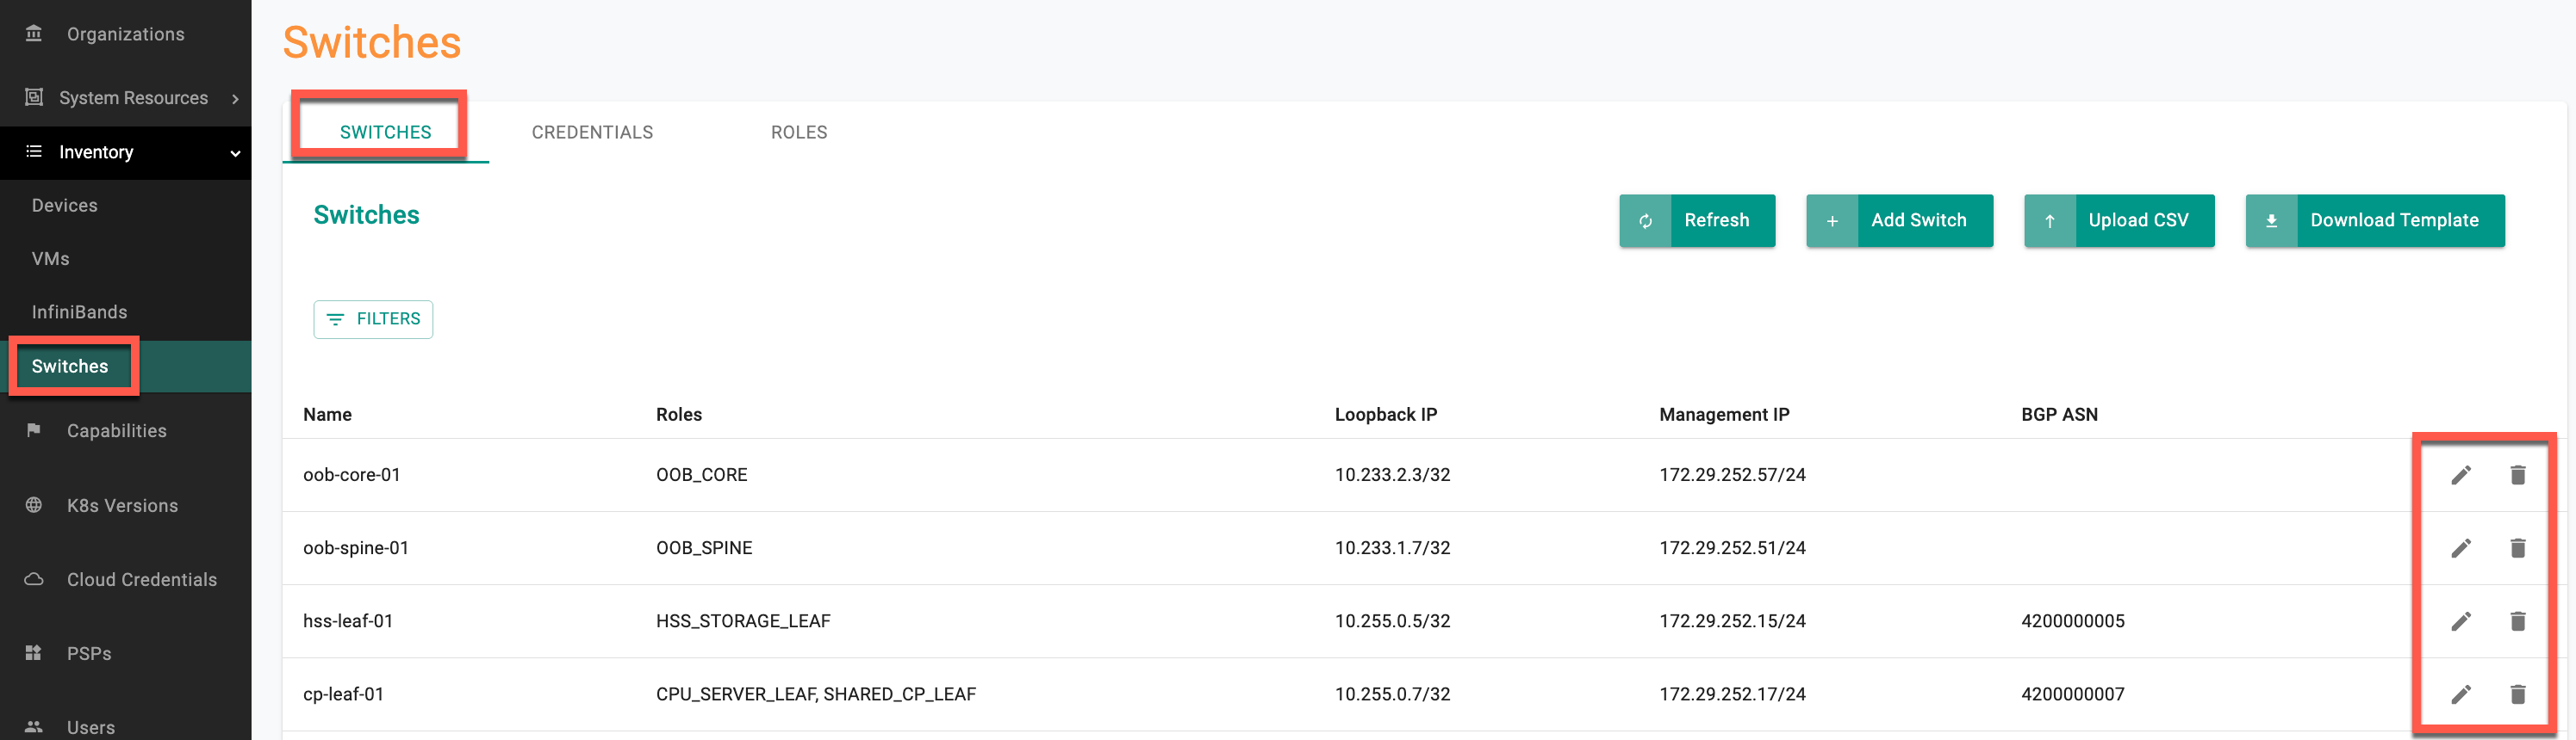Edit the oob-spine-01 switch with pencil icon

click(x=2461, y=548)
